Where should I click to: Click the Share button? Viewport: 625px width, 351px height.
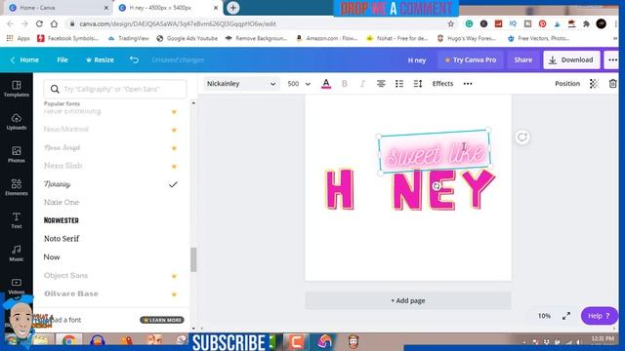coord(523,59)
